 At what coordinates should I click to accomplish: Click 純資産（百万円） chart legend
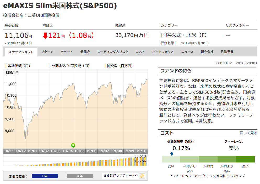click(119, 66)
